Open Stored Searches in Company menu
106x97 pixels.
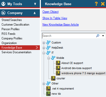(x=12, y=20)
